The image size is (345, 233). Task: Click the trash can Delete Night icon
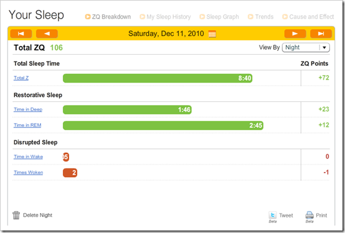[x=16, y=215]
